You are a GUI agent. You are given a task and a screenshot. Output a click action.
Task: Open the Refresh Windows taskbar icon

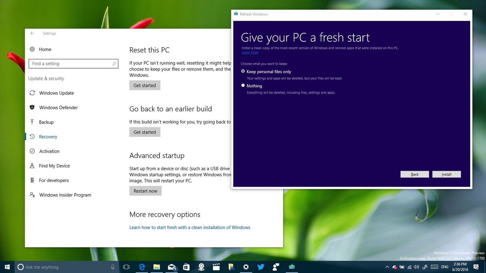click(292, 267)
